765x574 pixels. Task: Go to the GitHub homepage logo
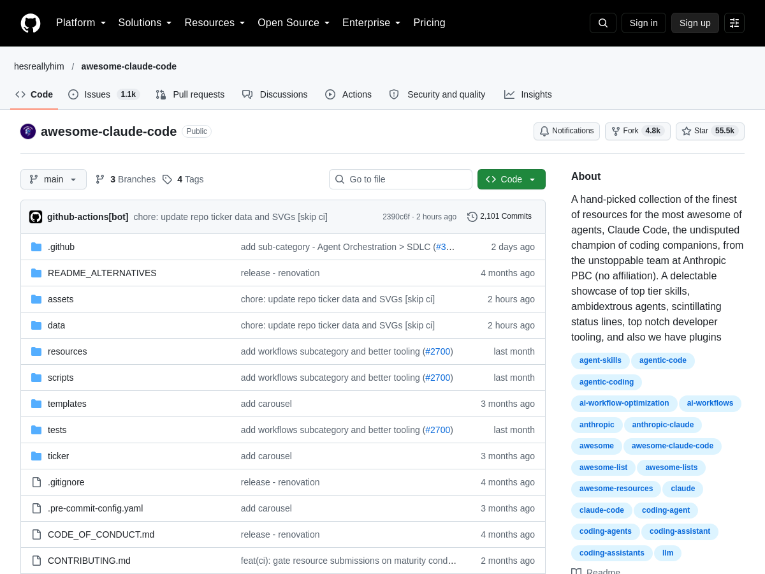[31, 23]
